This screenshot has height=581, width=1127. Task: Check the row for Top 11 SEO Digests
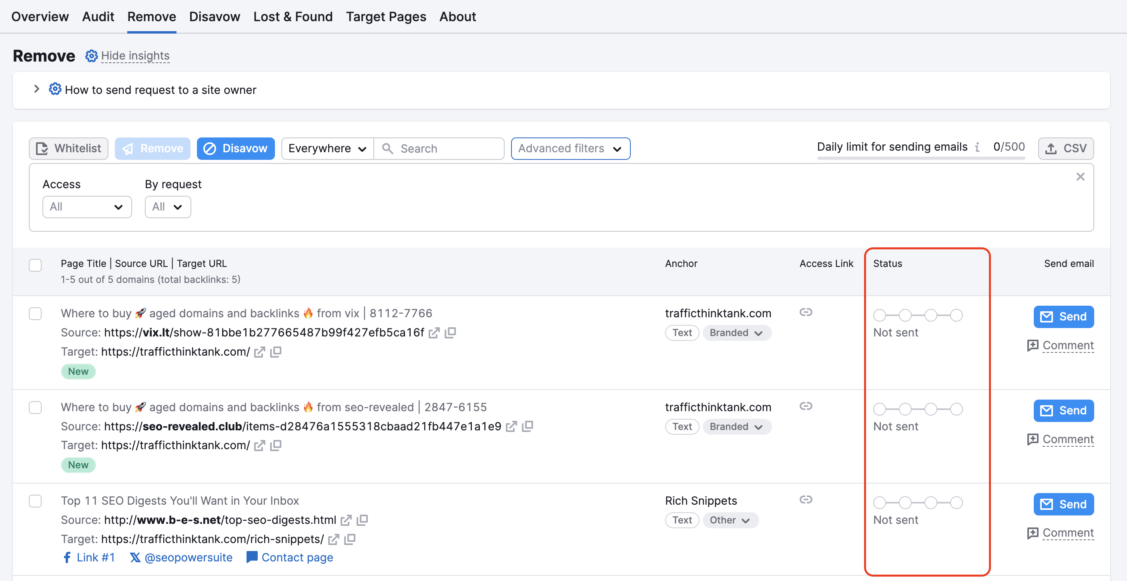[x=35, y=501]
